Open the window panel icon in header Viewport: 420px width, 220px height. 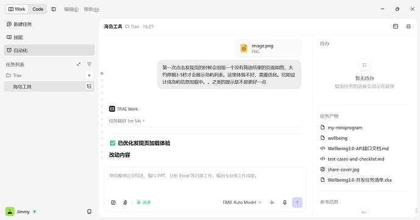pos(396,26)
